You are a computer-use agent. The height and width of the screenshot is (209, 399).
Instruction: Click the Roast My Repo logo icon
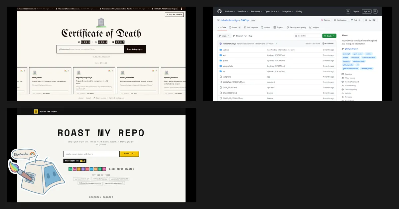pos(36,111)
